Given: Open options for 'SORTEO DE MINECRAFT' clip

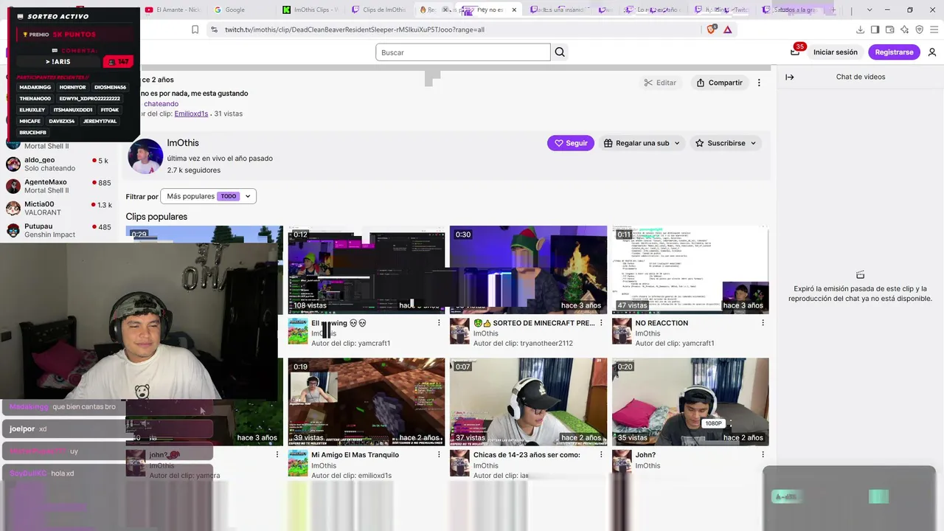Looking at the screenshot, I should click(x=601, y=323).
